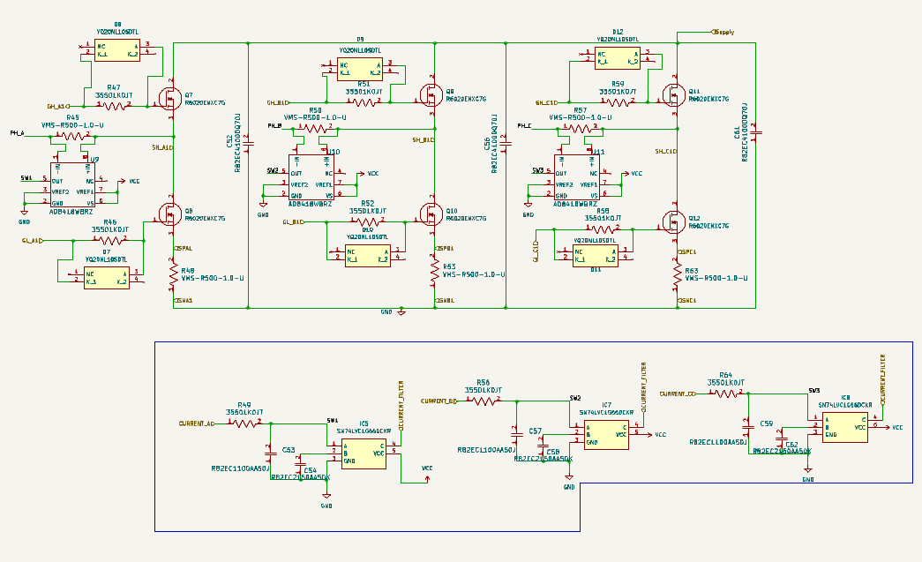Select current sense amplifier U10 body
This screenshot has height=562, width=922.
coord(311,177)
